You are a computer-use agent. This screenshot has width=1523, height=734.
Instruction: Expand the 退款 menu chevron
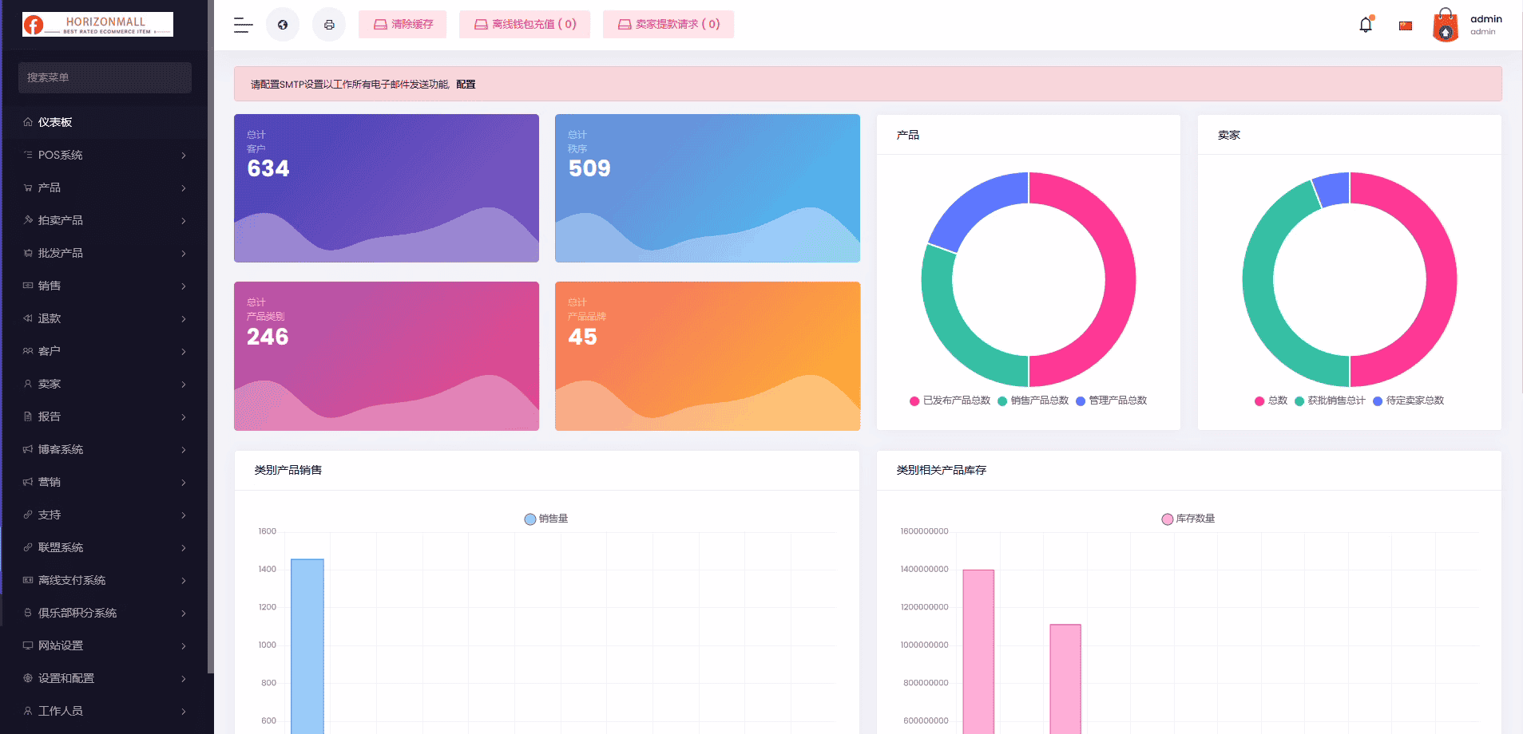coord(184,319)
